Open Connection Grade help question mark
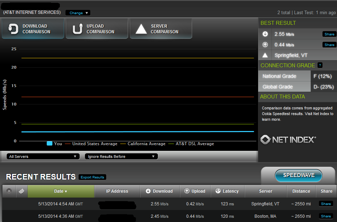The width and height of the screenshot is (337, 222). (x=320, y=65)
